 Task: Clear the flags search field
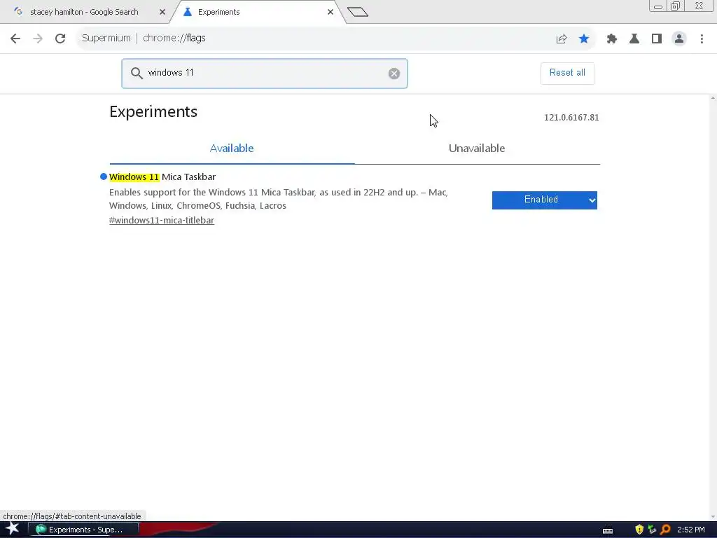pyautogui.click(x=394, y=74)
